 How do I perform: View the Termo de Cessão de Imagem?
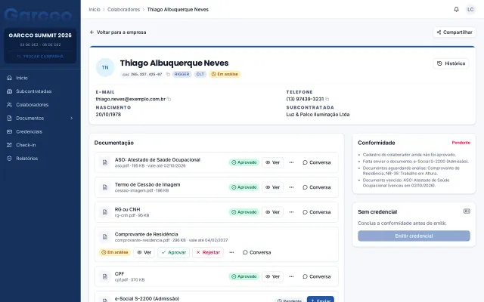click(272, 187)
